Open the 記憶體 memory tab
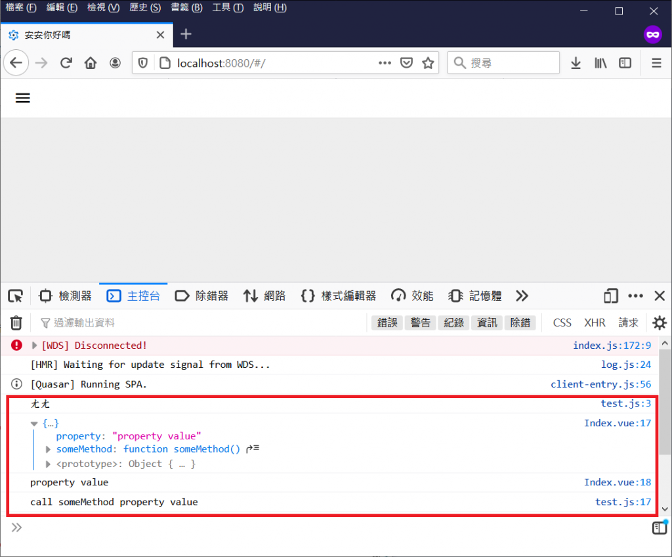Screen dimensions: 672x557 pos(475,296)
